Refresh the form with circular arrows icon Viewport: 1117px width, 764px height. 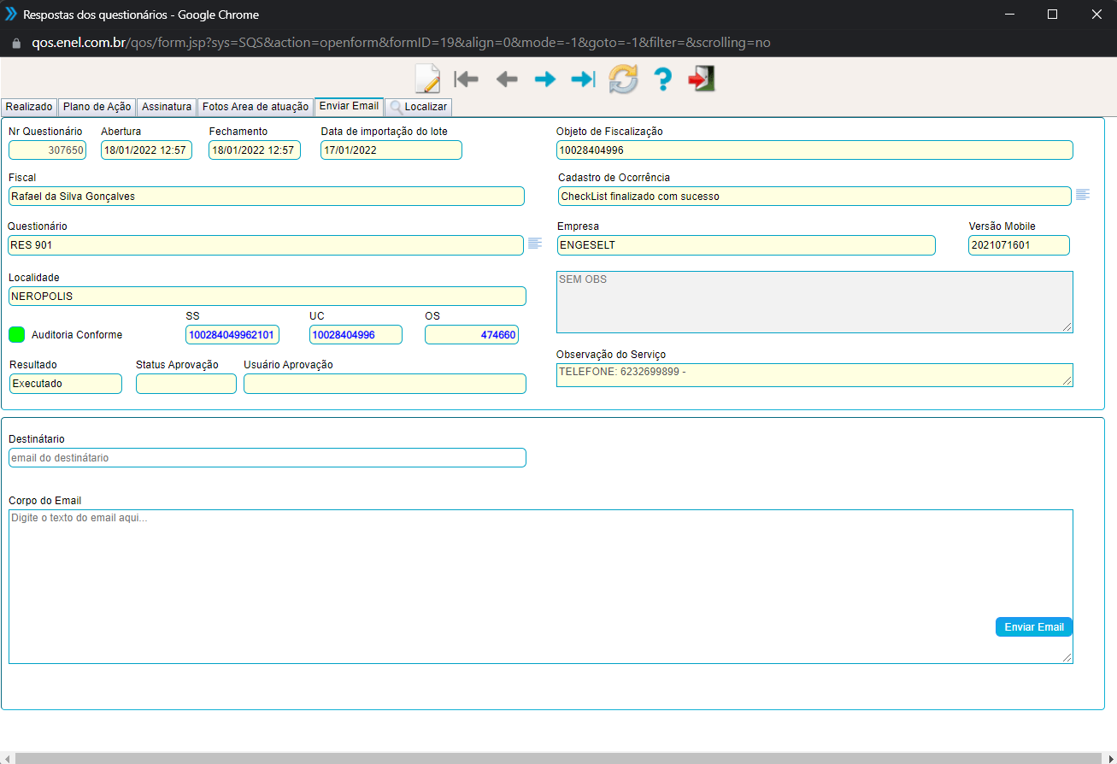click(x=623, y=79)
